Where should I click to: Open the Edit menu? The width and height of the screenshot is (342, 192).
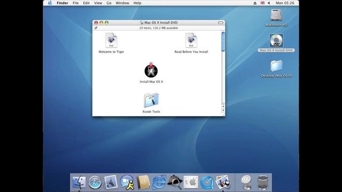[87, 3]
